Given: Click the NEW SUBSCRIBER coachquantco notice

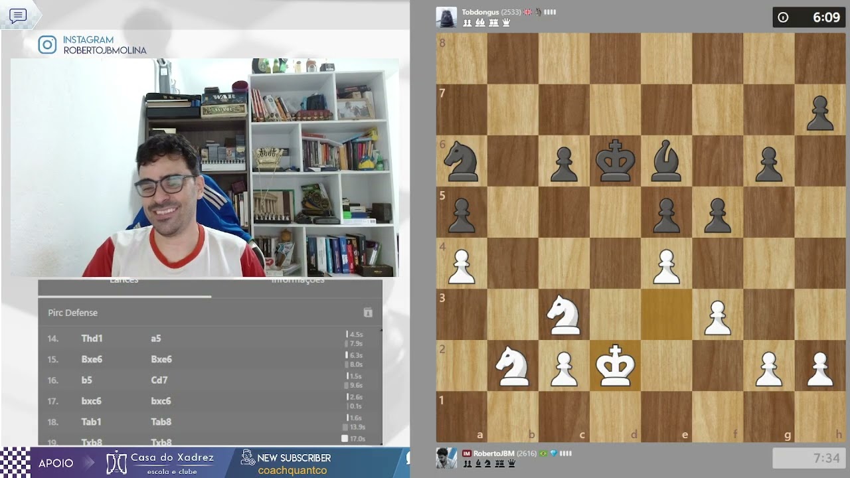Looking at the screenshot, I should pyautogui.click(x=286, y=463).
